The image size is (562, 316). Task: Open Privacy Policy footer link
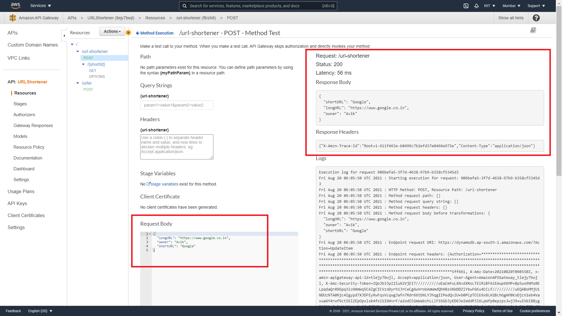point(474,311)
